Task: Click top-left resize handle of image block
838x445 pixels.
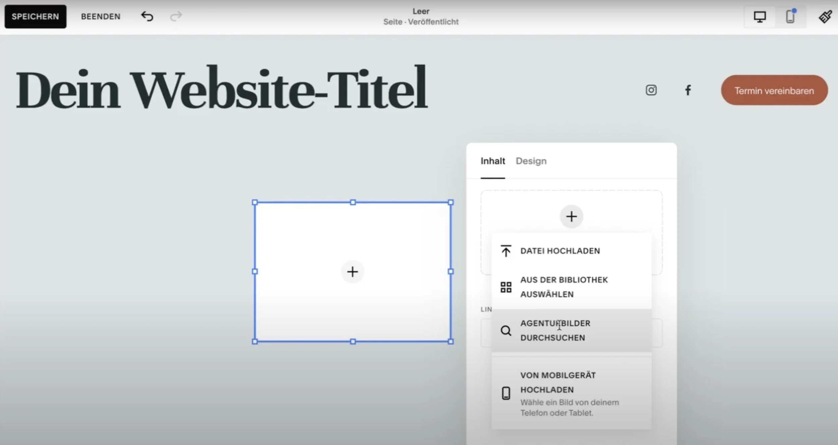Action: point(255,202)
